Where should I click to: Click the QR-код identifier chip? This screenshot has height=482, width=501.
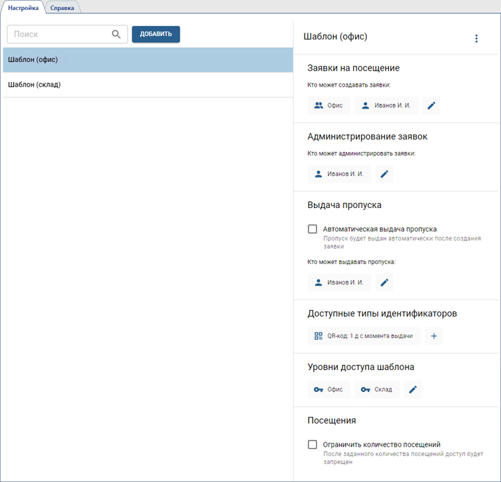pyautogui.click(x=364, y=336)
